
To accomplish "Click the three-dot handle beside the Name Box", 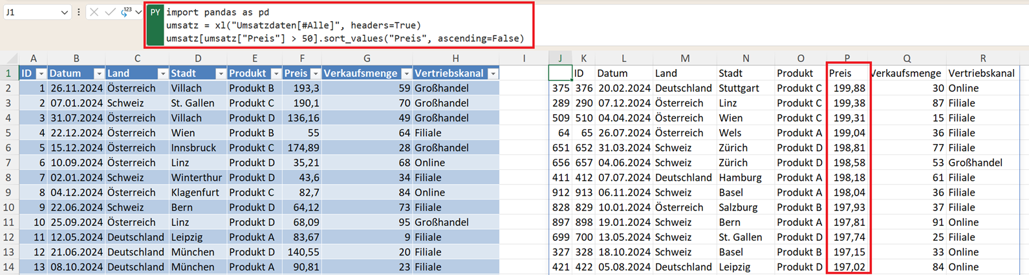I will click(79, 12).
